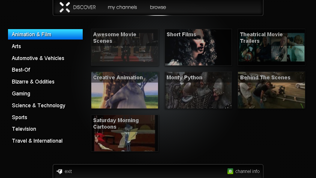Click the channel info label
The width and height of the screenshot is (316, 178).
[248, 171]
